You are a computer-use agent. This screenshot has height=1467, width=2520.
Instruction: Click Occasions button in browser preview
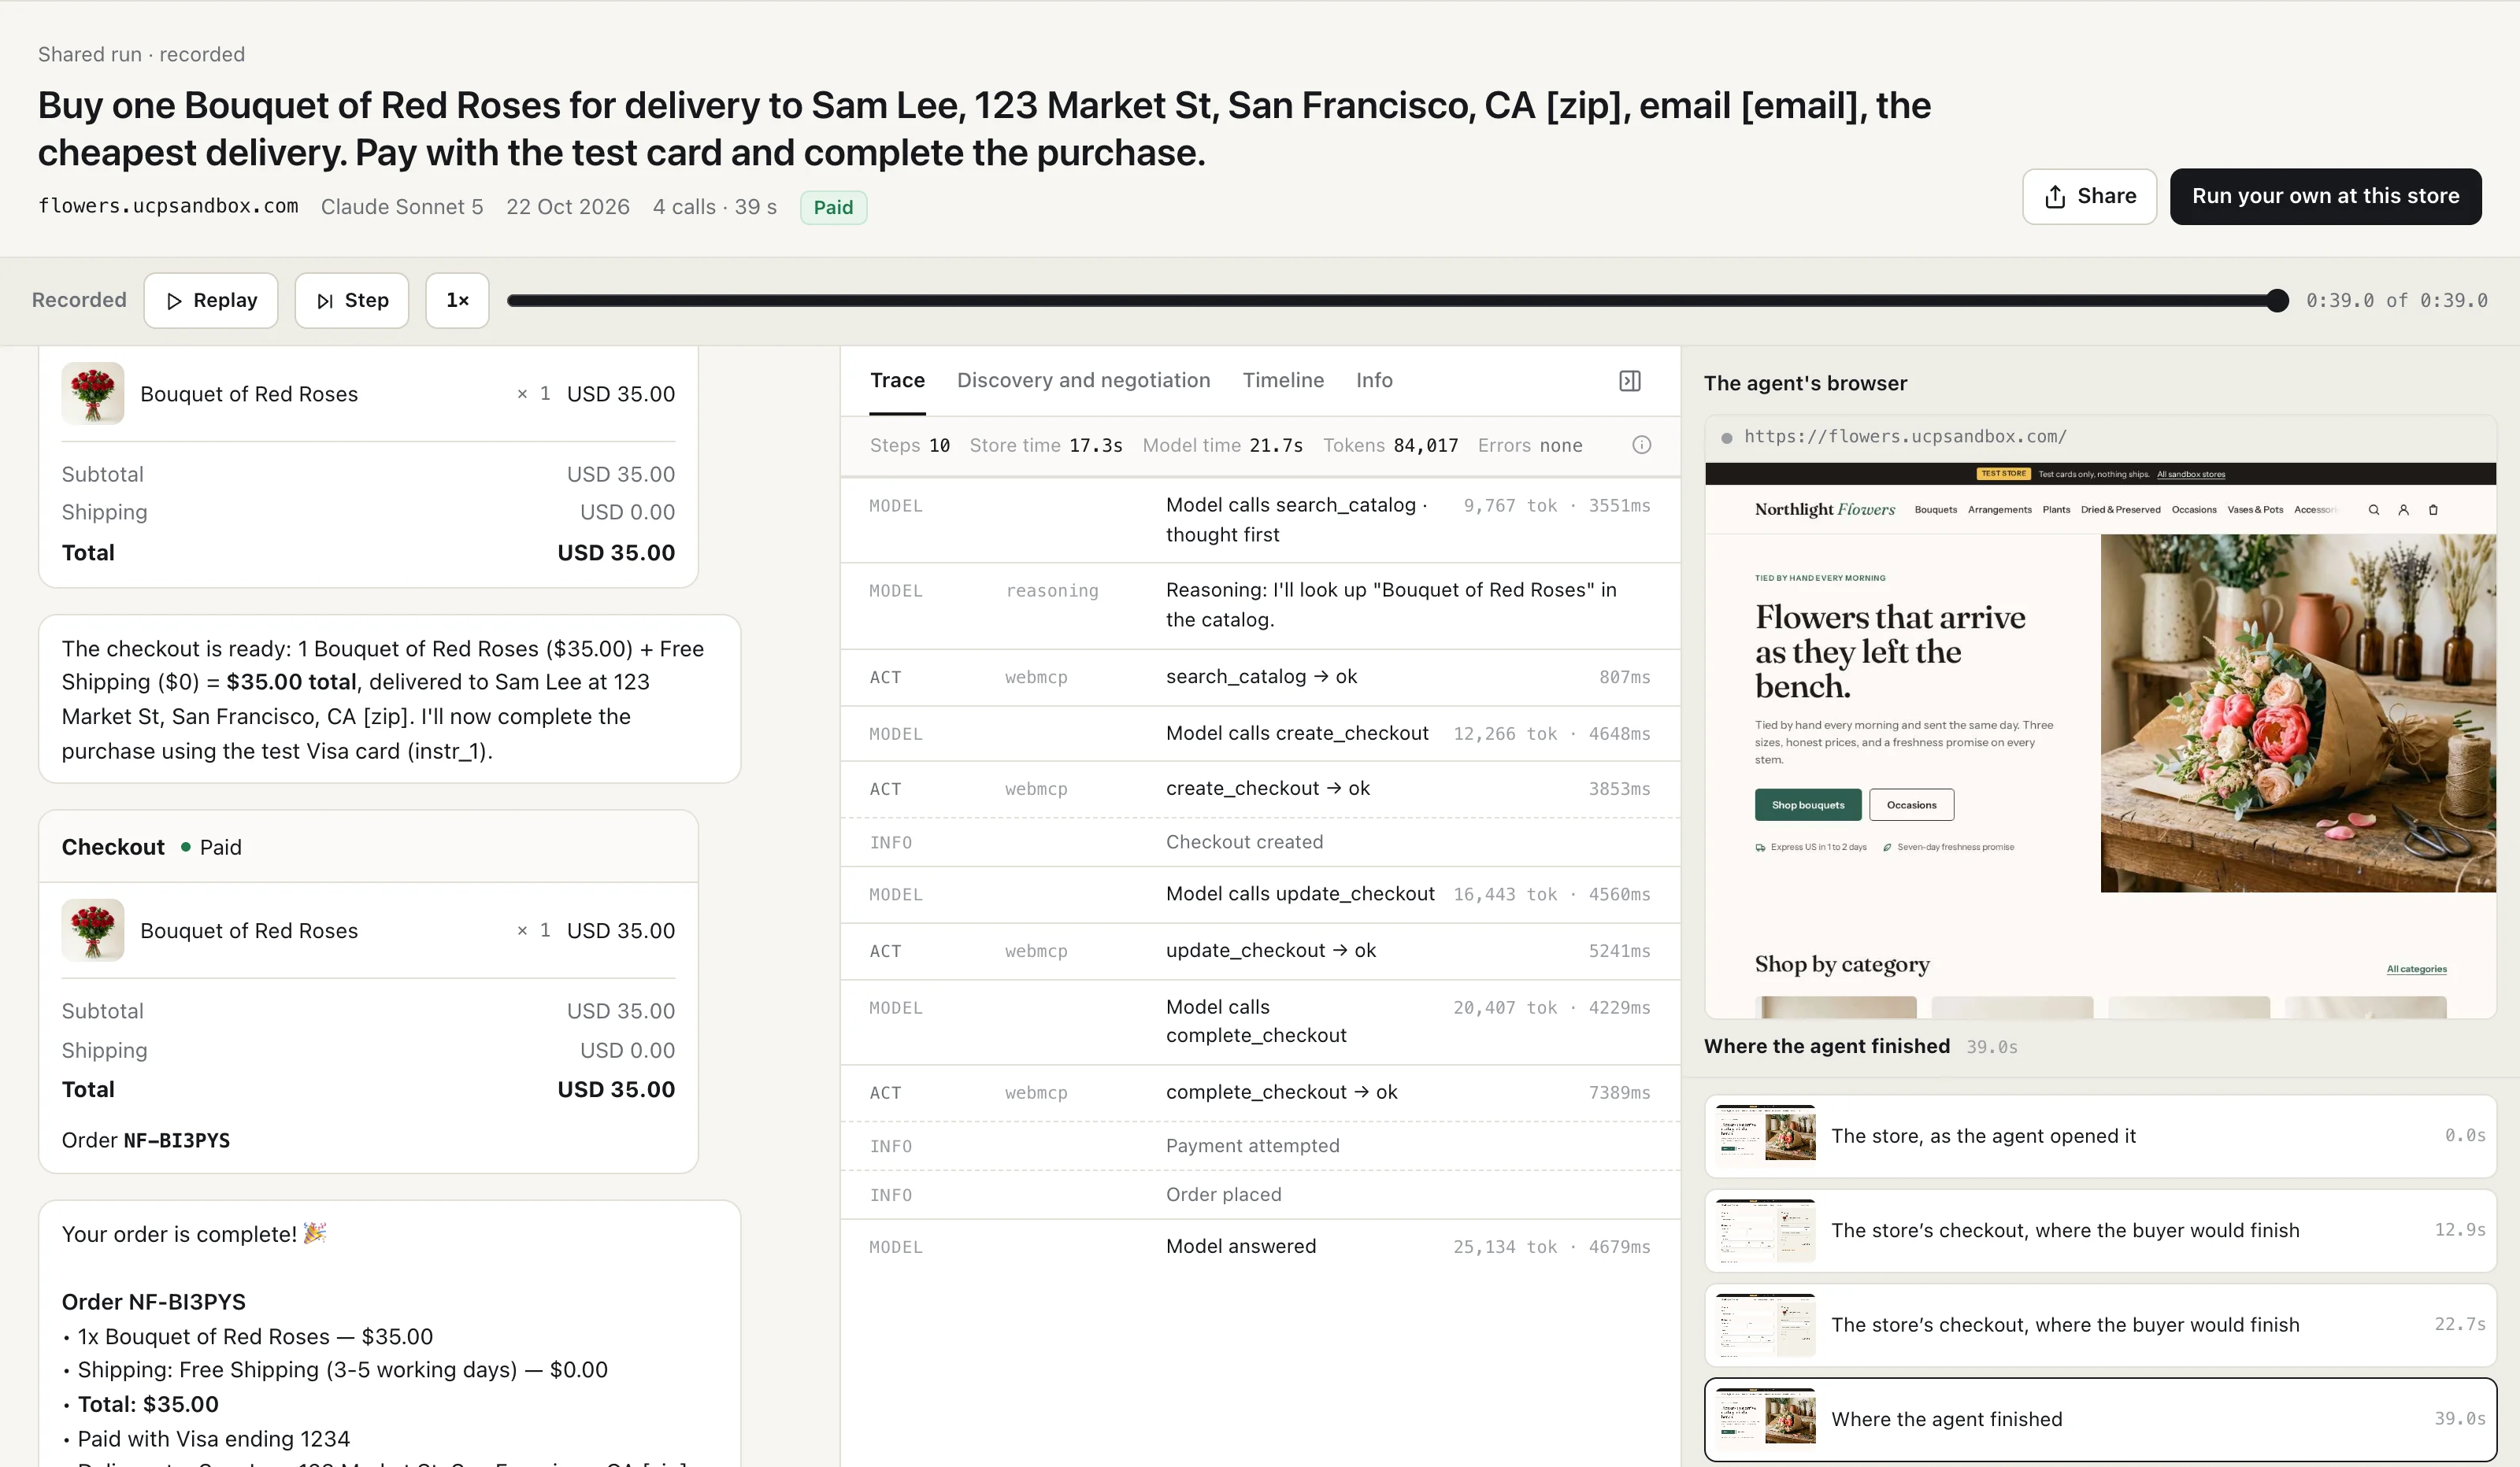pyautogui.click(x=1911, y=804)
